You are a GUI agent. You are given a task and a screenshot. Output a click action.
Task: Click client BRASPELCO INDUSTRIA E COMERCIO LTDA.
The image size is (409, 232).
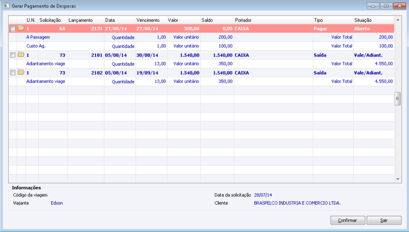298,203
